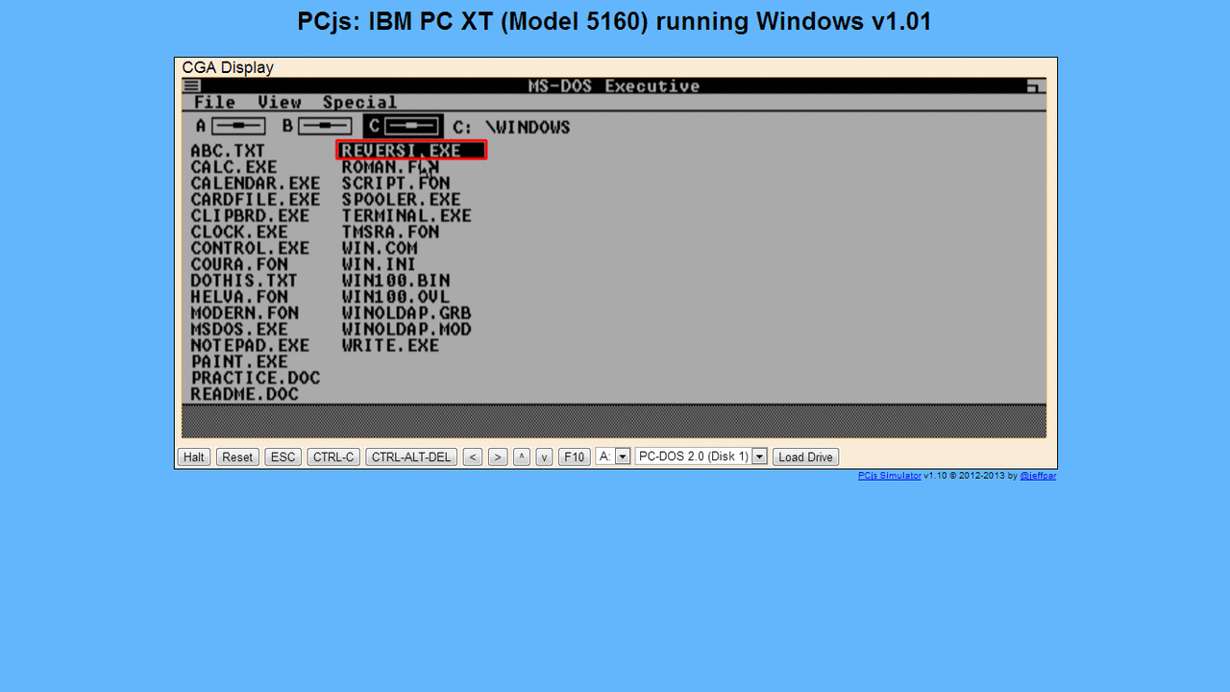
Task: Select NOTEPAD.EXE file
Action: 250,346
